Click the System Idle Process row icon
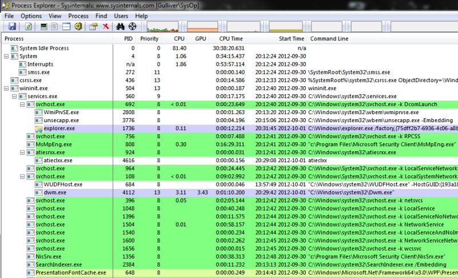 14,49
